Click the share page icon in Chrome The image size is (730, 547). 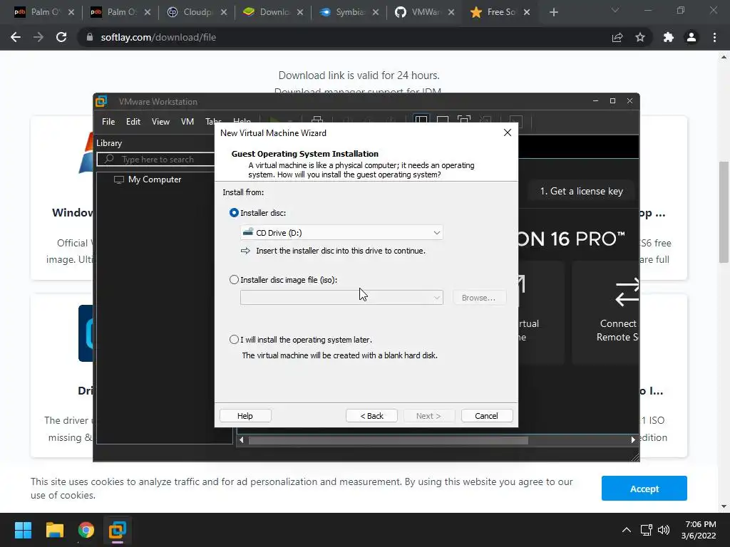coord(617,37)
